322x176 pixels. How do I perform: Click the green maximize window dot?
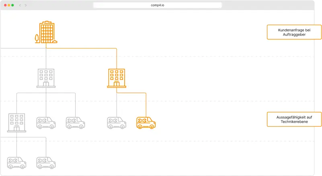tap(12, 5)
